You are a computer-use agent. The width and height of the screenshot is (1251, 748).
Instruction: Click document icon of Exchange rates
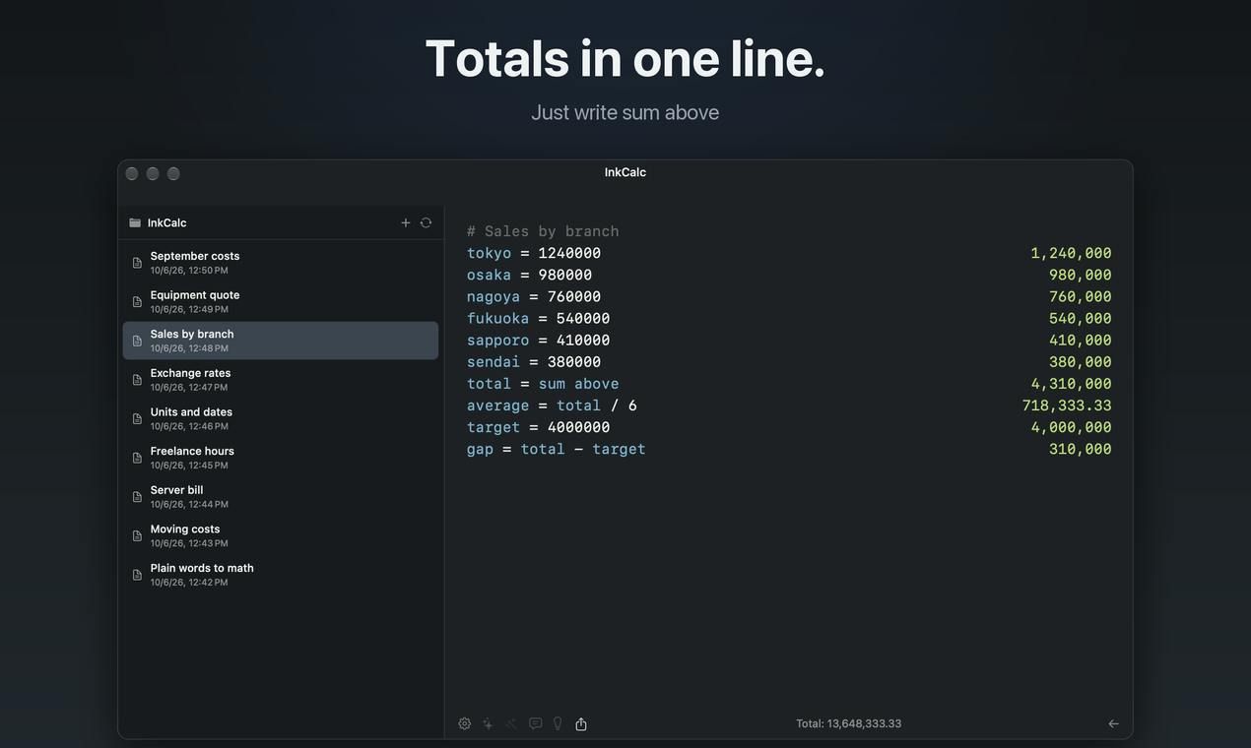tap(137, 380)
